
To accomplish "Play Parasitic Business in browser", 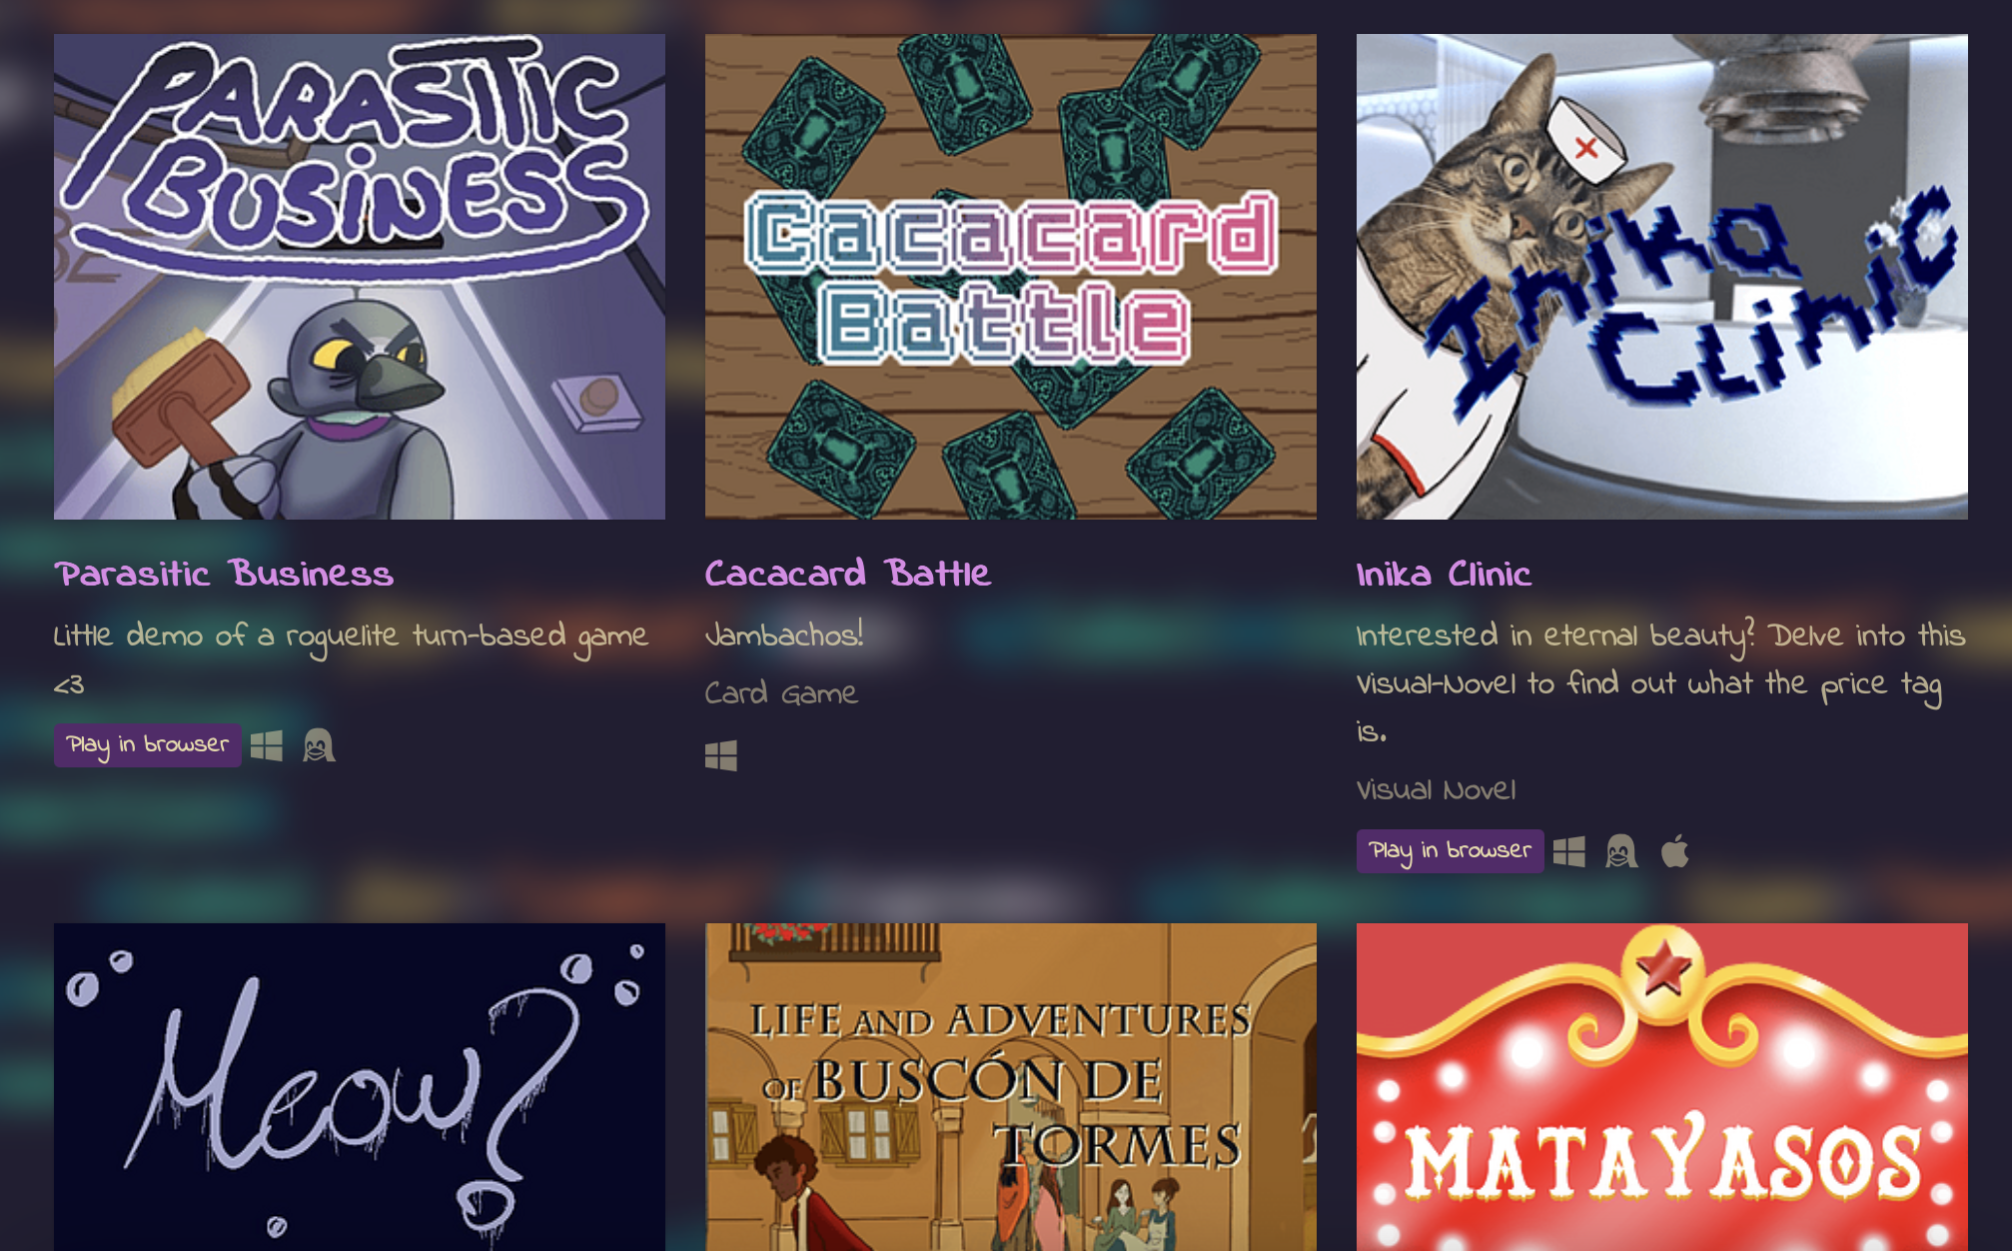I will pyautogui.click(x=148, y=745).
